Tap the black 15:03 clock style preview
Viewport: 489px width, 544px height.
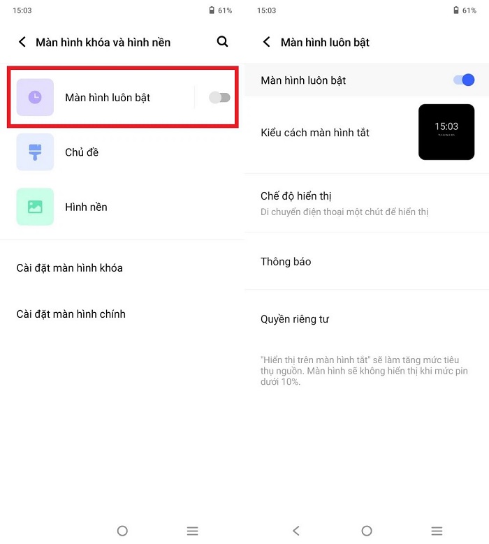(x=446, y=132)
